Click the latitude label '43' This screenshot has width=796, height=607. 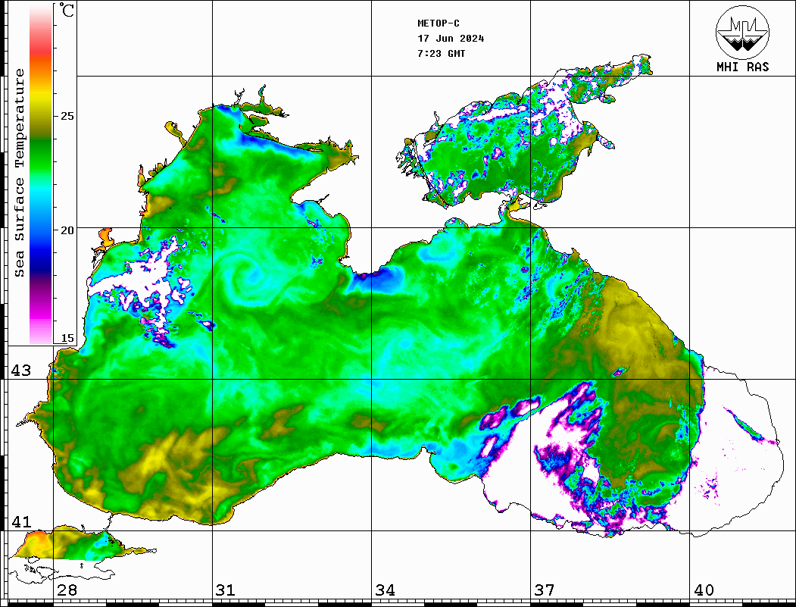pos(20,371)
